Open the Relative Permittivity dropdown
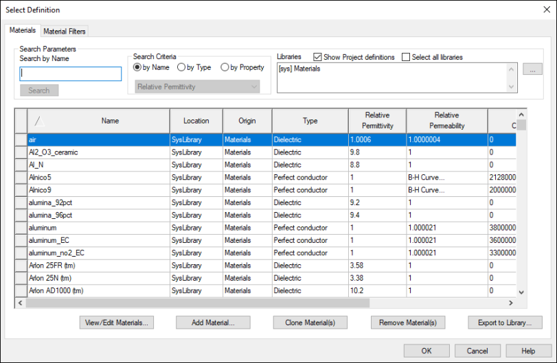 coord(198,86)
